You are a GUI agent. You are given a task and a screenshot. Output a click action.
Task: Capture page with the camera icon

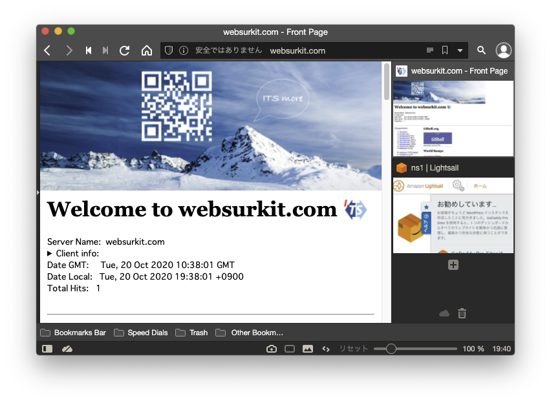(x=272, y=349)
